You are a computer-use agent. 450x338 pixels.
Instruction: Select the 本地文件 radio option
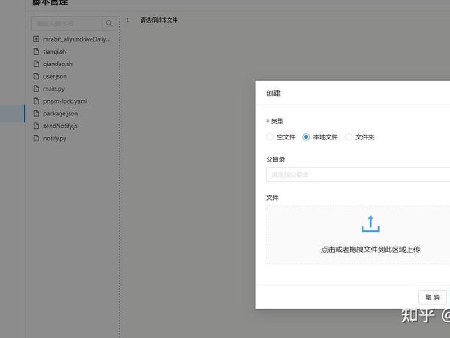tap(306, 137)
